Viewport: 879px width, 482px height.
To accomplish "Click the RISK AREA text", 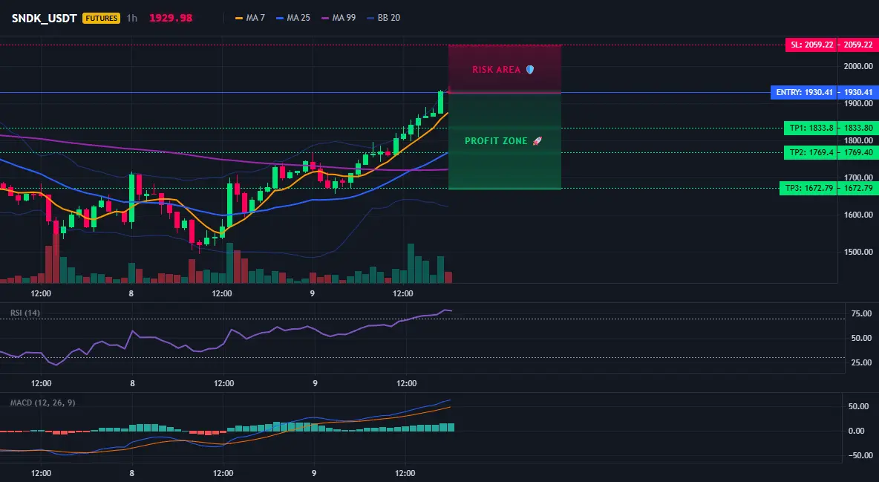I will (x=496, y=70).
